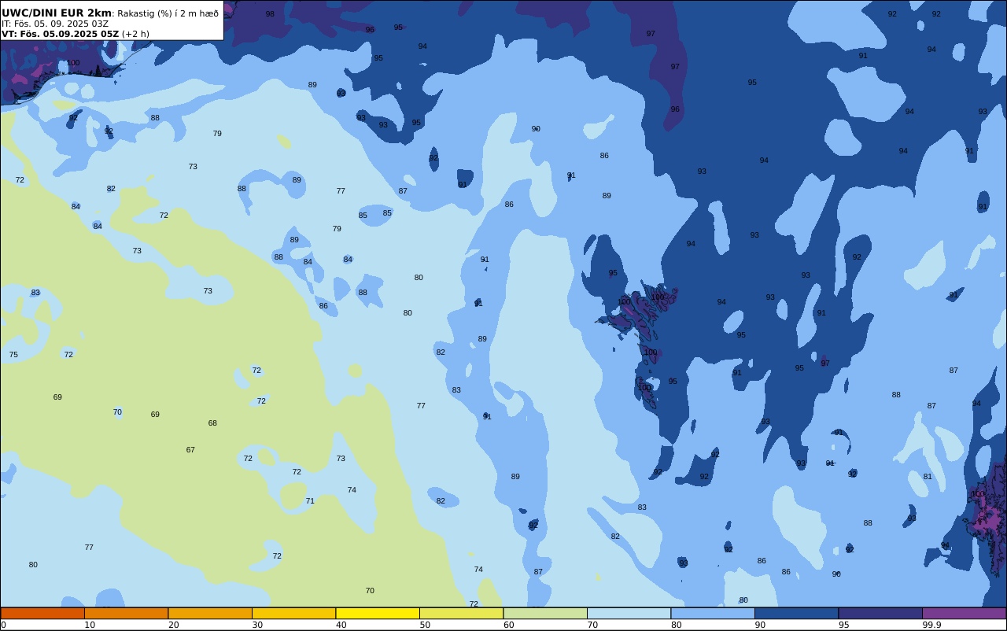This screenshot has height=631, width=1007.
Task: Click the 'VT: Fös. 05.09.2025 05Z' line
Action: pos(60,34)
